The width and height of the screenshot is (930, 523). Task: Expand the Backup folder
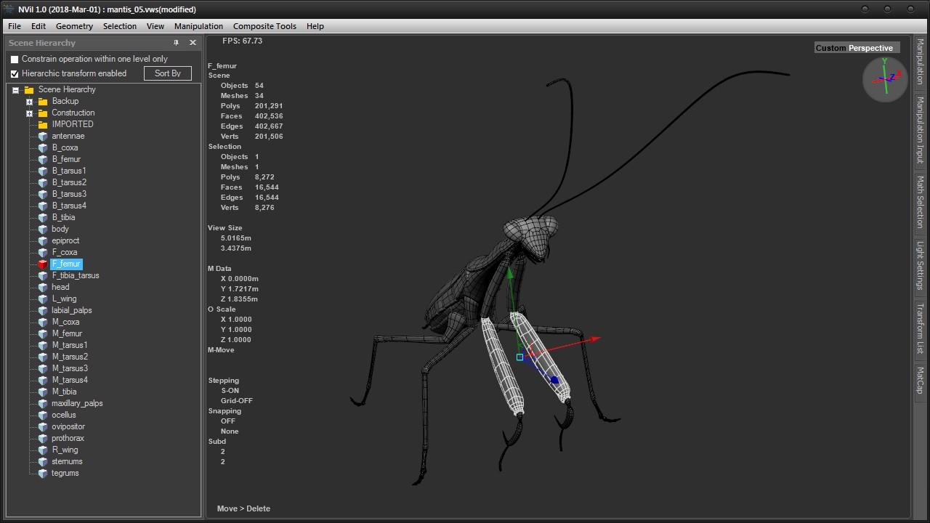[x=29, y=102]
